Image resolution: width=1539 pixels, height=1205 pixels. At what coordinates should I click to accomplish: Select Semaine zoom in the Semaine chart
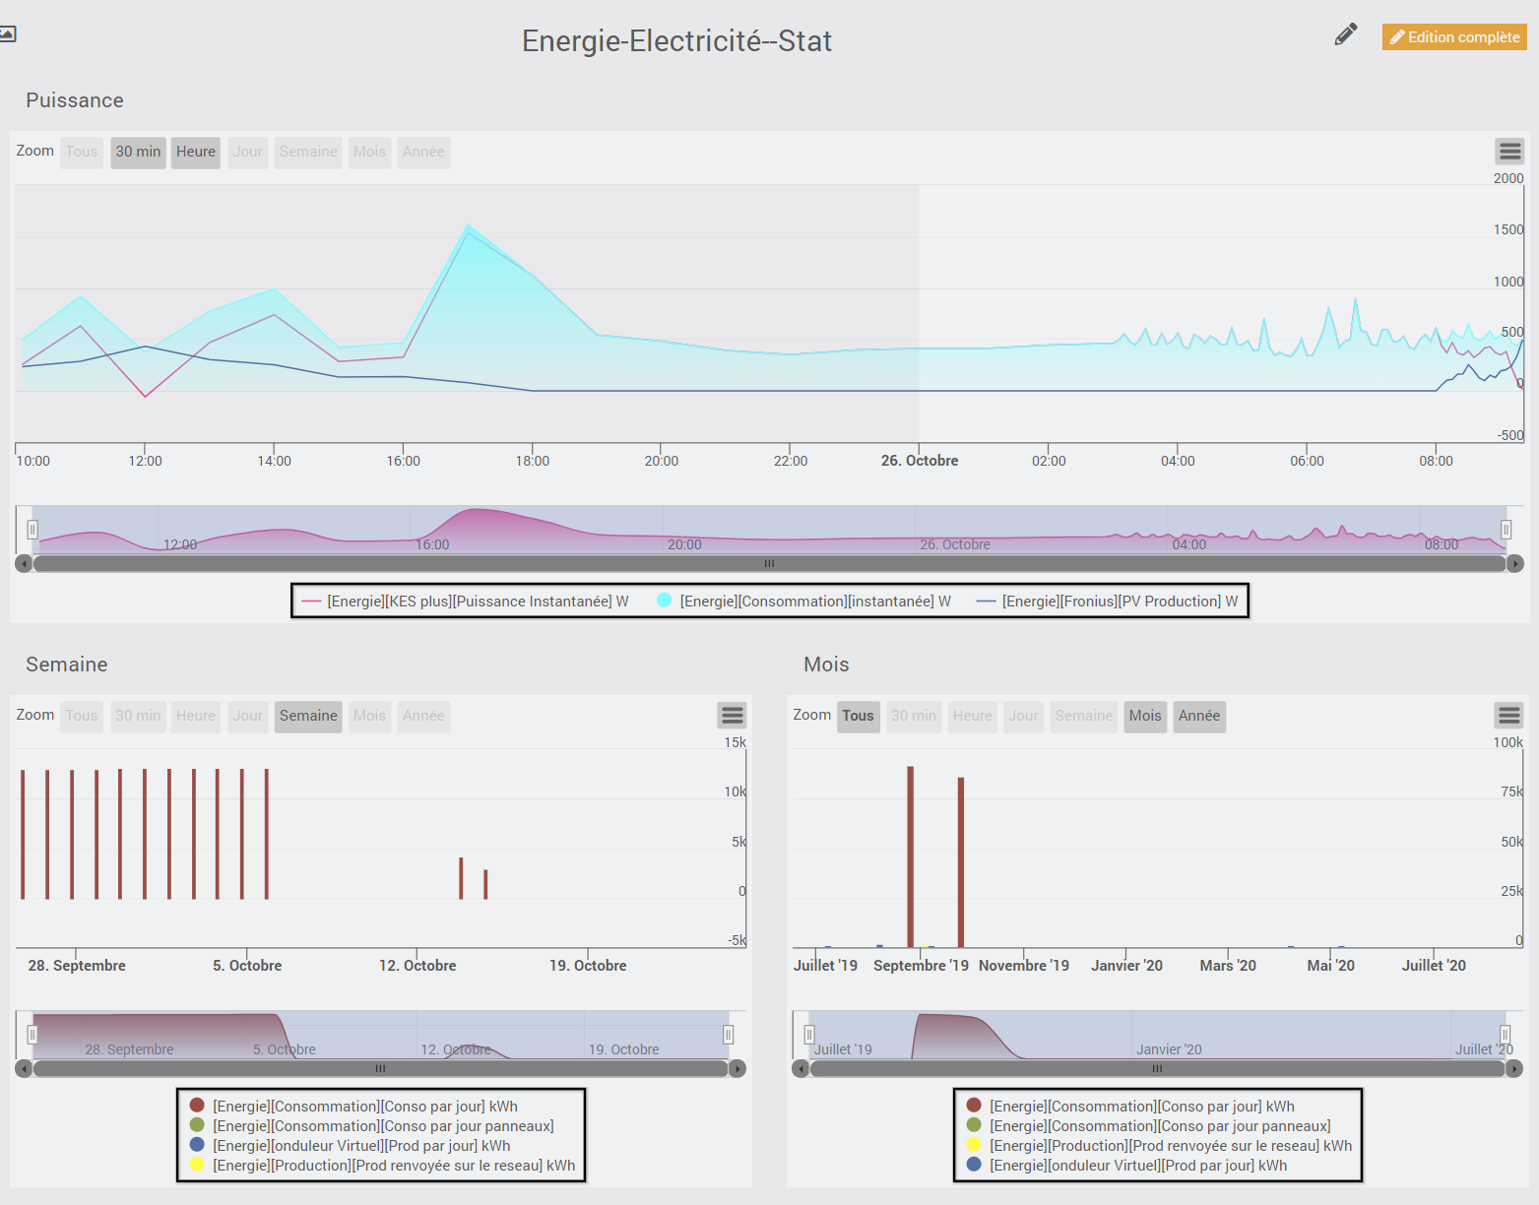click(x=308, y=716)
